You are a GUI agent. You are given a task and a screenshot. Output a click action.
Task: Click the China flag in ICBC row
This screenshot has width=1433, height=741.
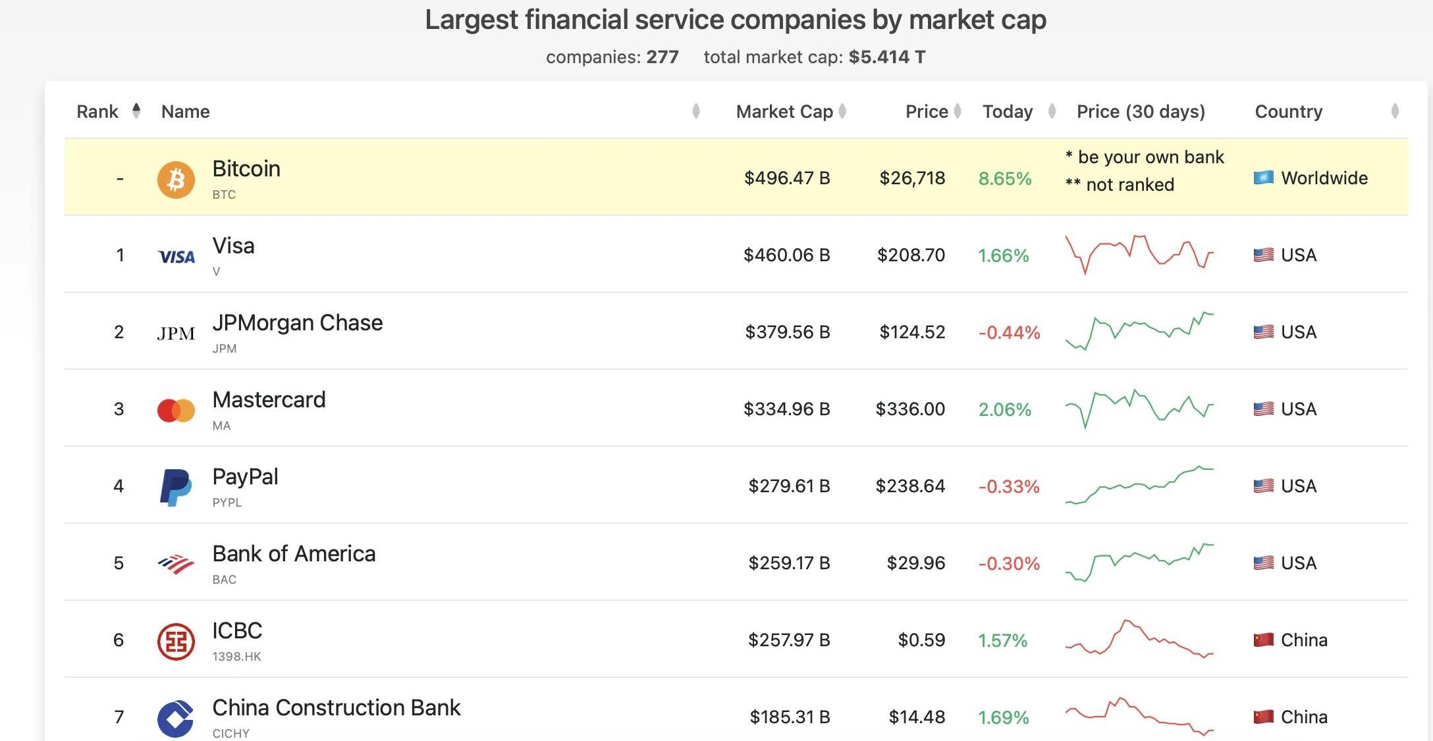tap(1263, 640)
